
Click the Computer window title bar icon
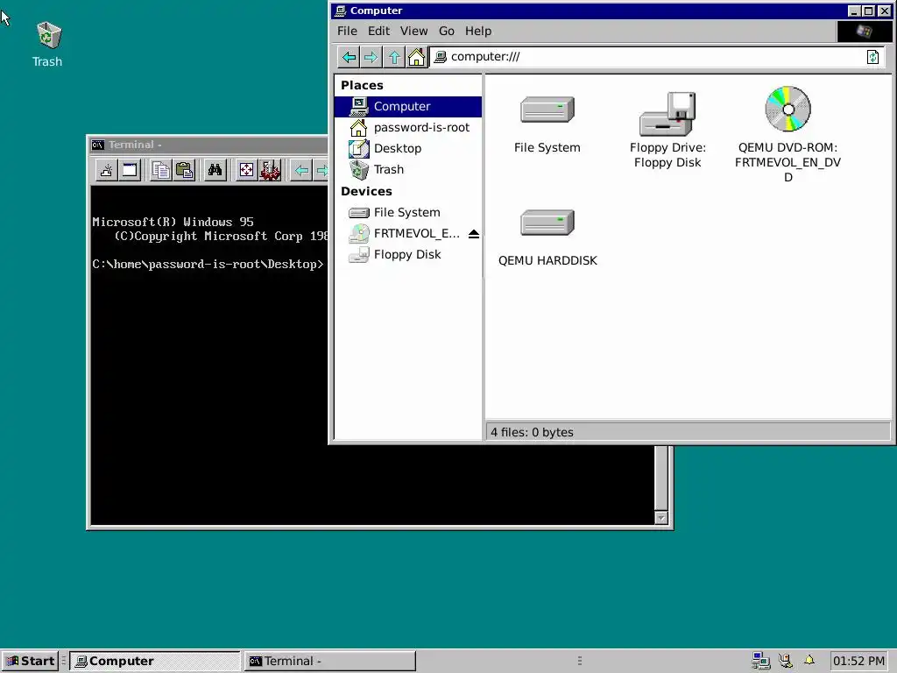click(x=341, y=11)
